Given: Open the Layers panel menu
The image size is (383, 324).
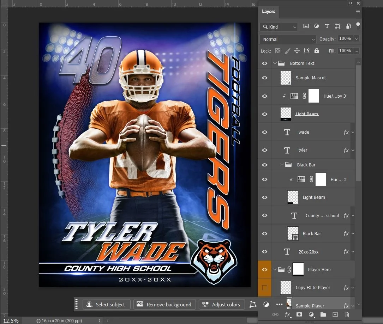Looking at the screenshot, I should point(358,12).
